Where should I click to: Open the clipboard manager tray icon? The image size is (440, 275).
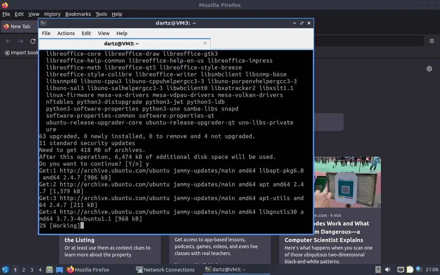(x=410, y=270)
